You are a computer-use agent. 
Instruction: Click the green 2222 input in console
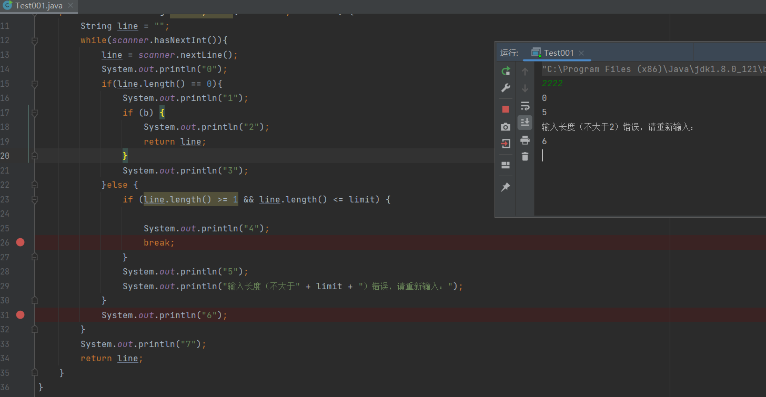point(552,84)
